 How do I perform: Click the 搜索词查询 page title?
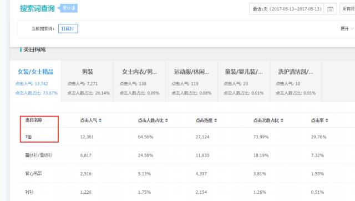tap(37, 9)
